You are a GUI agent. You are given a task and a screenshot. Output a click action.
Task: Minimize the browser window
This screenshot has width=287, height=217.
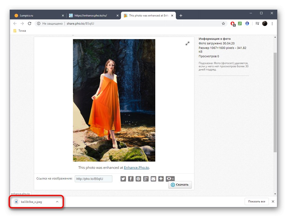pos(251,13)
